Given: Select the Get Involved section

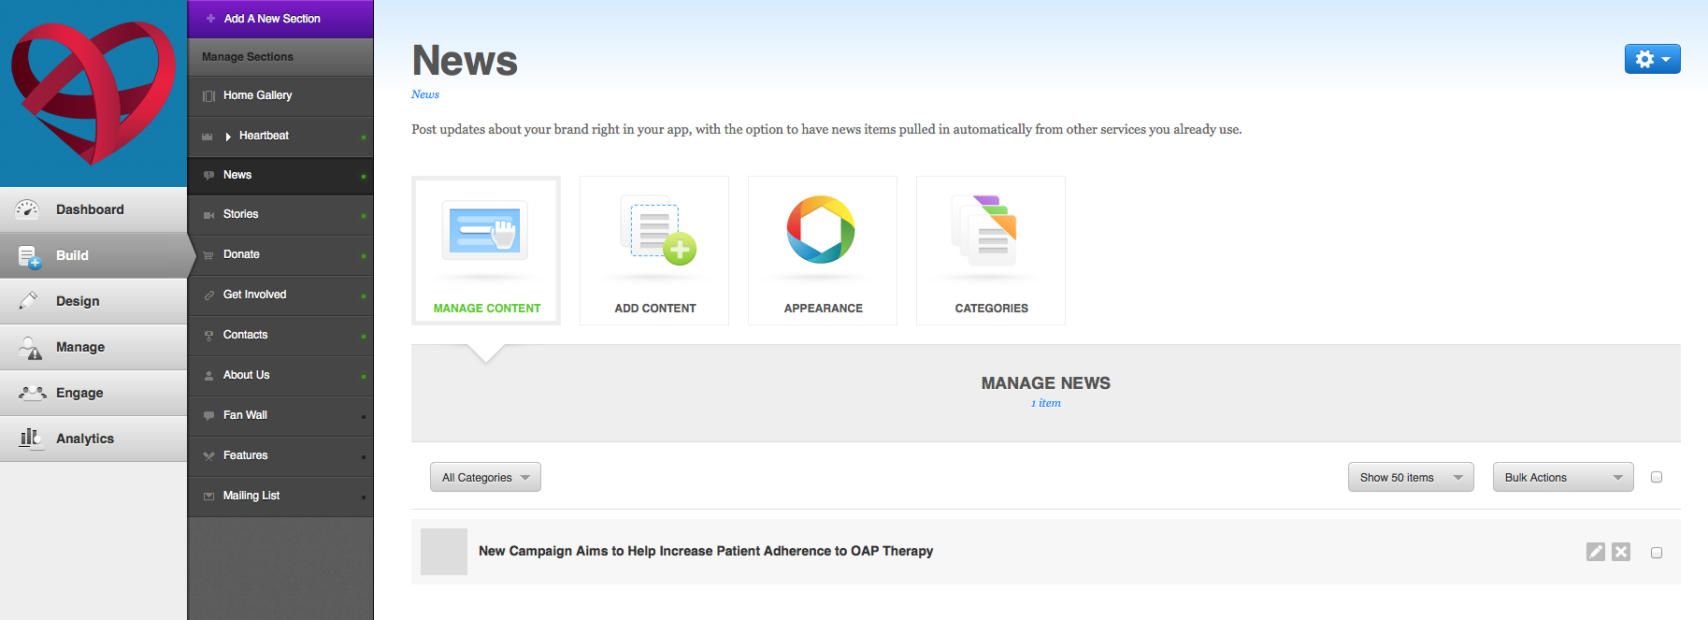Looking at the screenshot, I should pos(280,296).
